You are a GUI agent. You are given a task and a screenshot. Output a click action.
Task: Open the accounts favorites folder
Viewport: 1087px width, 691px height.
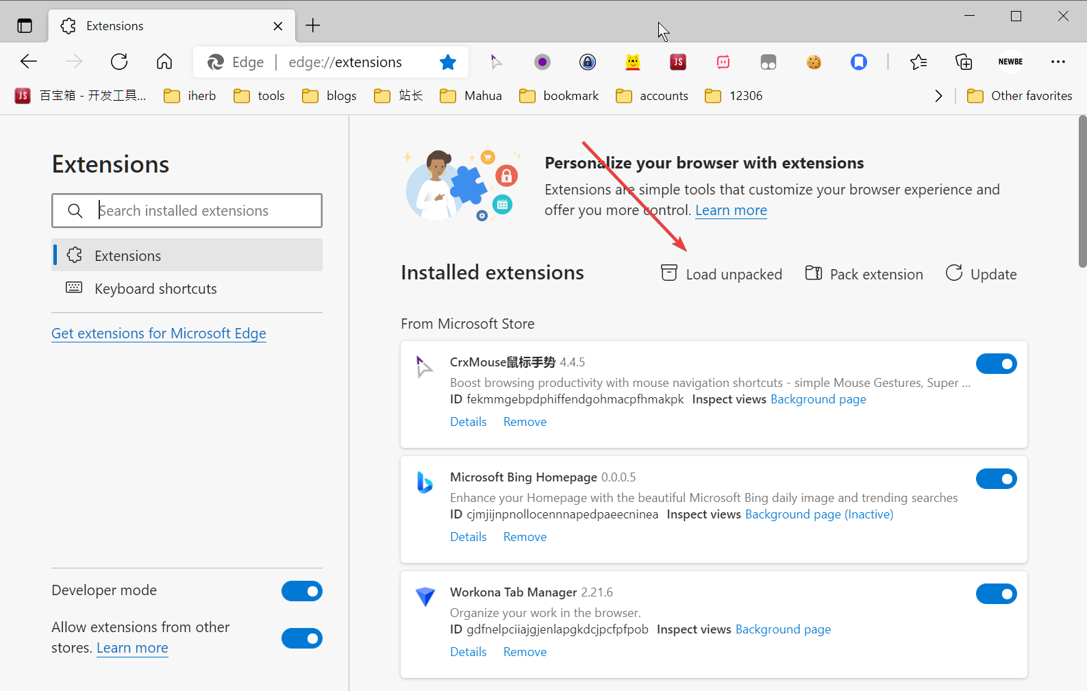pyautogui.click(x=652, y=96)
